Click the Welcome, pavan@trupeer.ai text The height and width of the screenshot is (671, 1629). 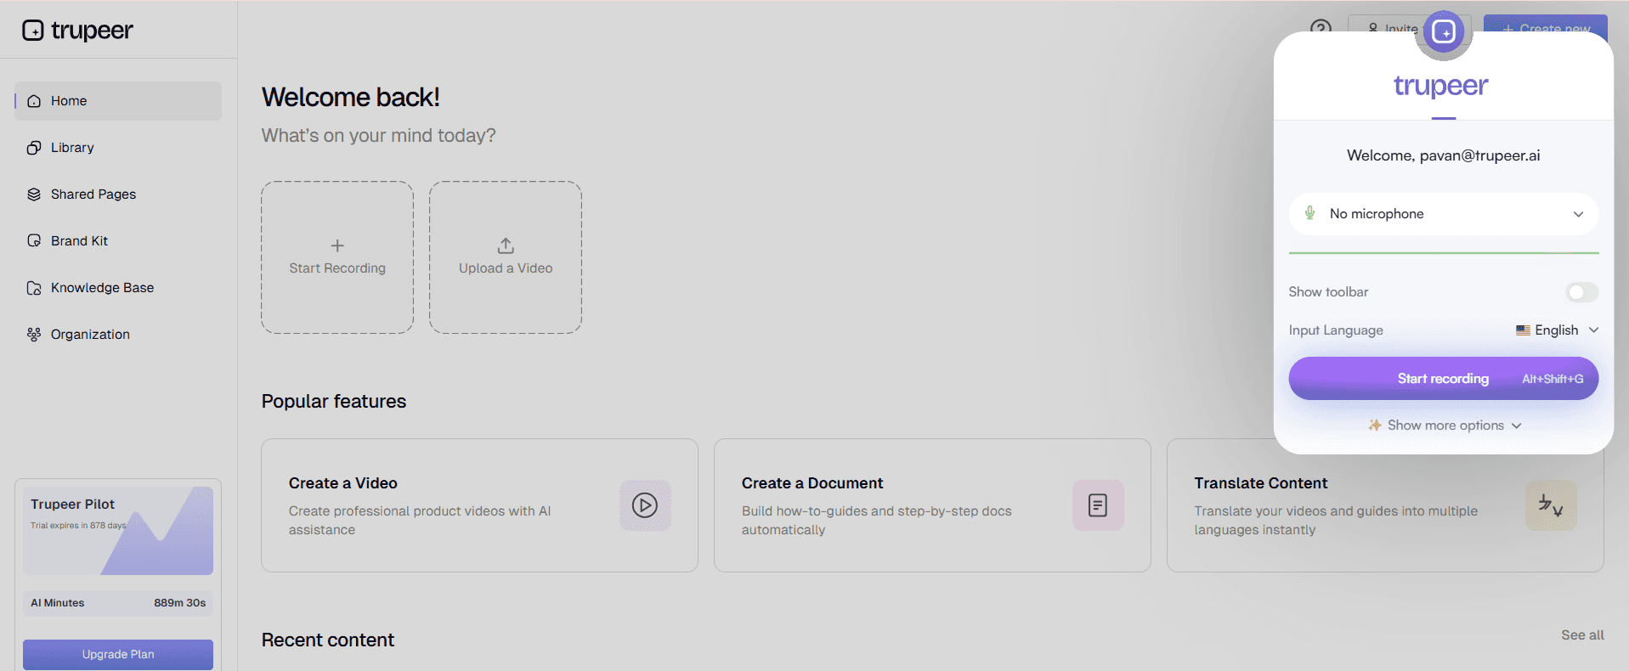[1444, 155]
